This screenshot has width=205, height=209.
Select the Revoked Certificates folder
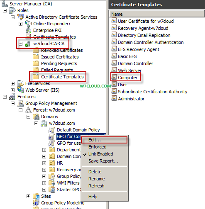[x=62, y=50]
